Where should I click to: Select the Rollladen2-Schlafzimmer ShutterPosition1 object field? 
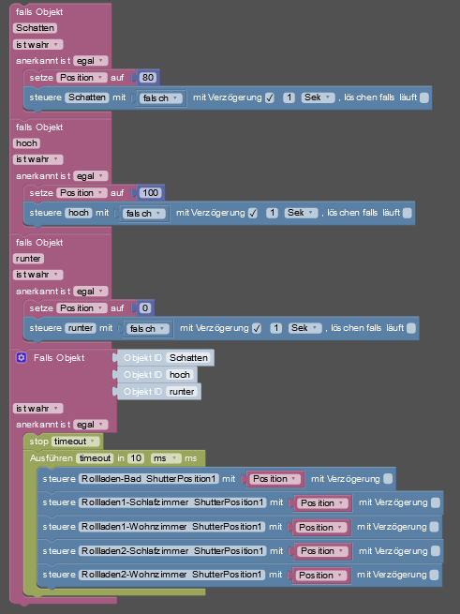point(172,551)
